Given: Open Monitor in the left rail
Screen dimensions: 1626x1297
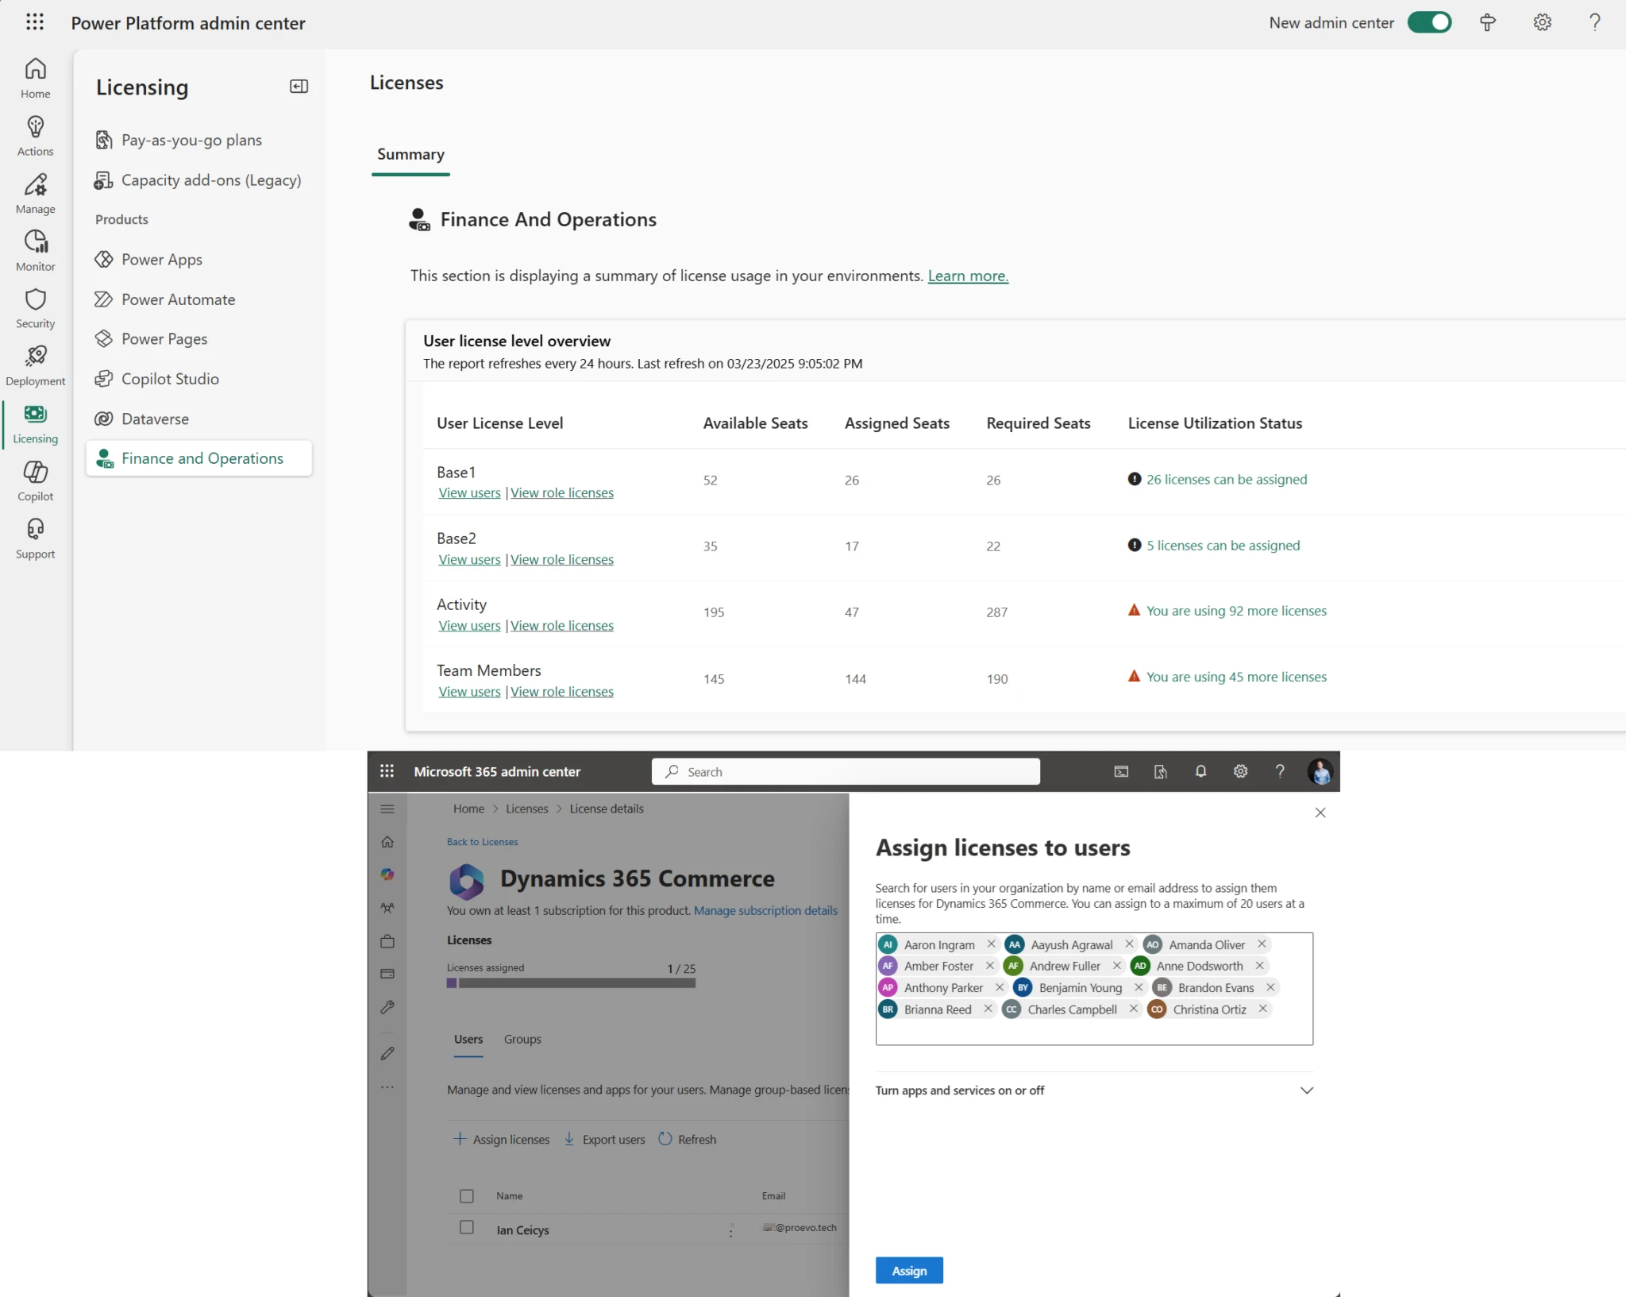Looking at the screenshot, I should coord(36,251).
